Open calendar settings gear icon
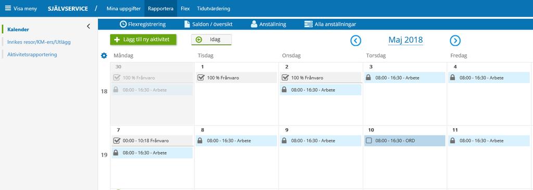Image resolution: width=533 pixels, height=190 pixels. [104, 56]
